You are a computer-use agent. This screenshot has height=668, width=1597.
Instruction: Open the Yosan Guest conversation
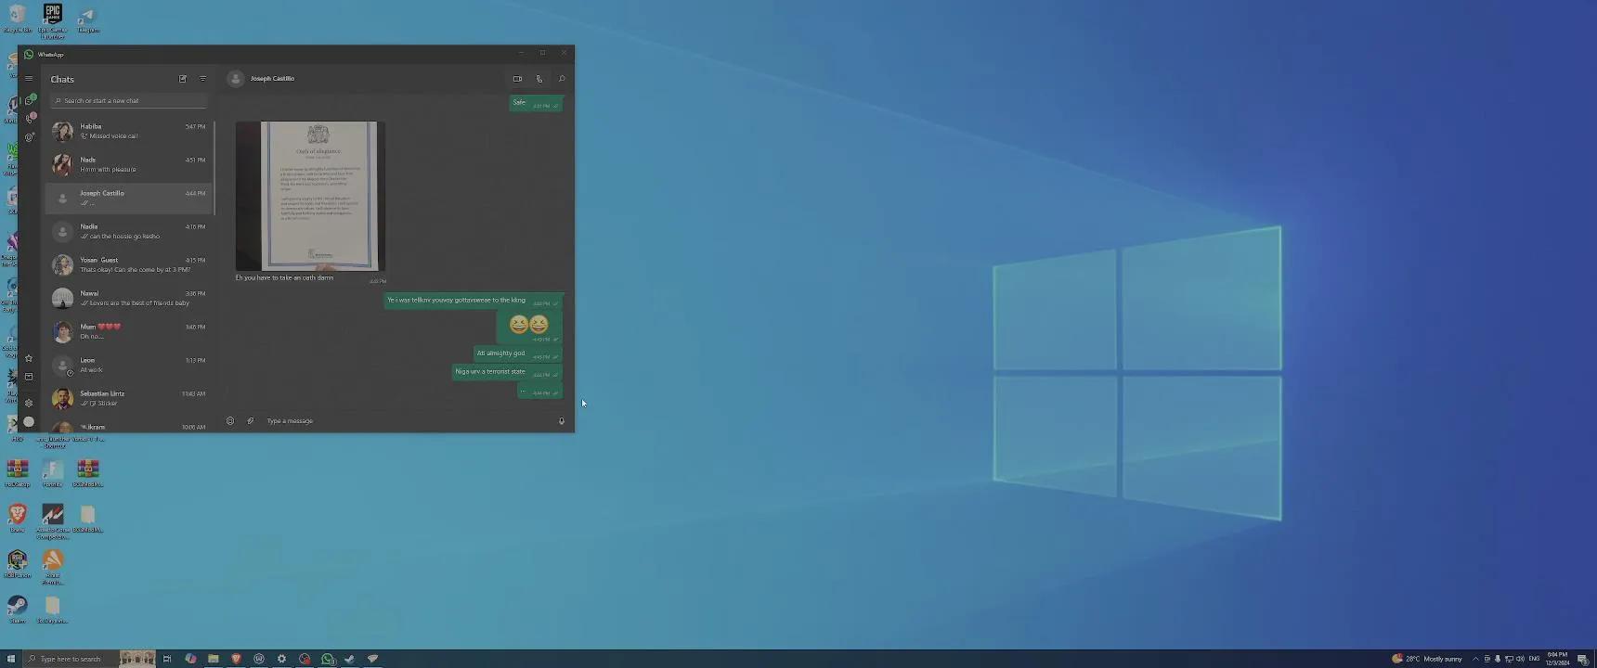click(x=129, y=264)
